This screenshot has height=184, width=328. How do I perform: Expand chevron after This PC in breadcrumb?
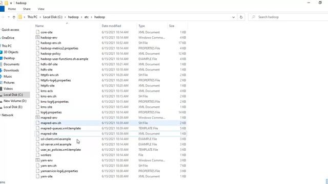(40, 17)
